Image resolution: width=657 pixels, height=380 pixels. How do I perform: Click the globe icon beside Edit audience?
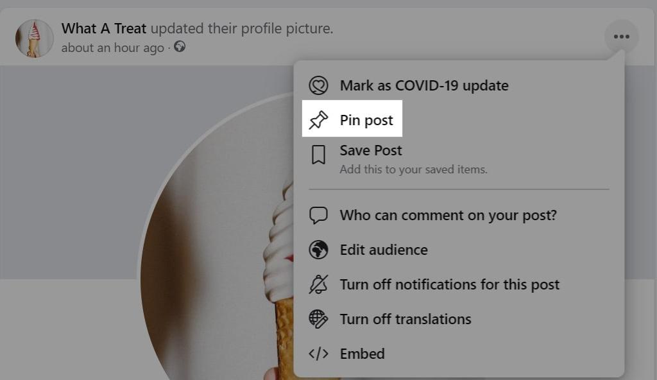pos(318,250)
